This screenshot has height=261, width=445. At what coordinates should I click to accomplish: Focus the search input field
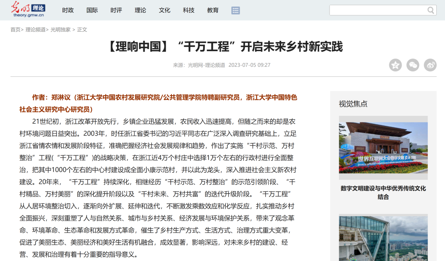point(377,10)
